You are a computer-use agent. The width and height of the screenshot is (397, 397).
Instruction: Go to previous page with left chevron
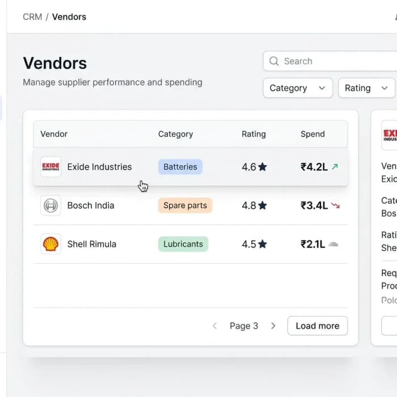[x=215, y=326]
